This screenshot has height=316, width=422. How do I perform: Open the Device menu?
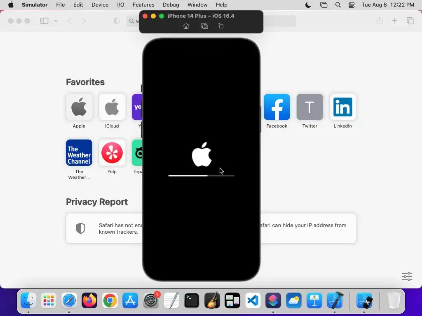point(100,5)
